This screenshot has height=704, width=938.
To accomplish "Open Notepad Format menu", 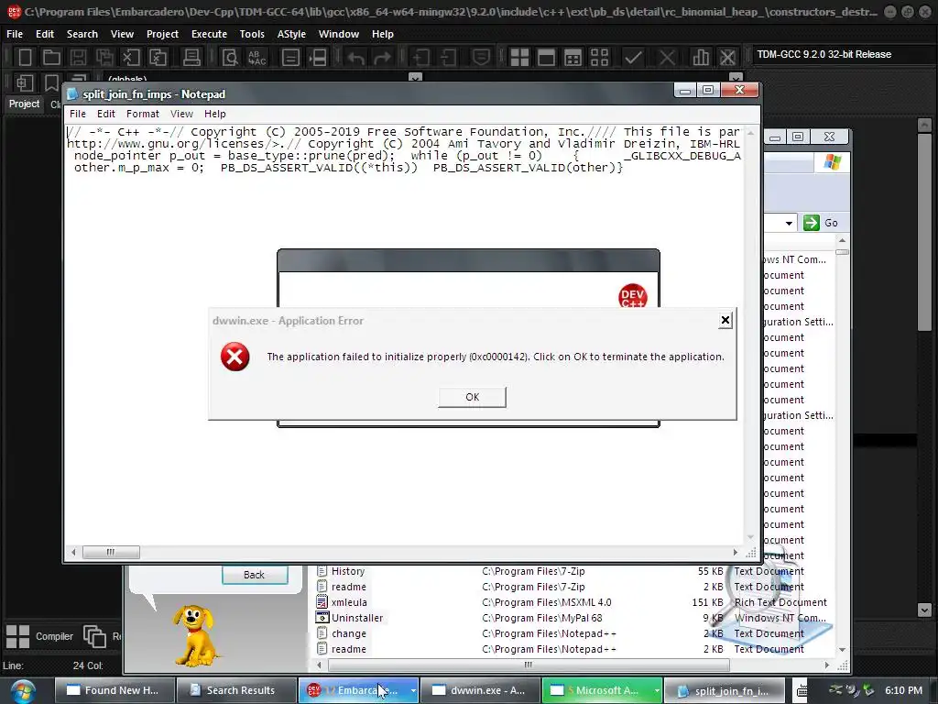I will coord(142,114).
